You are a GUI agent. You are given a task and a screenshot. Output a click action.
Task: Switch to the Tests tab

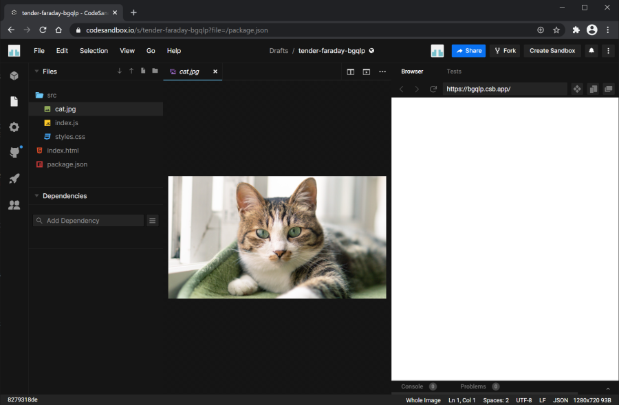pos(454,72)
